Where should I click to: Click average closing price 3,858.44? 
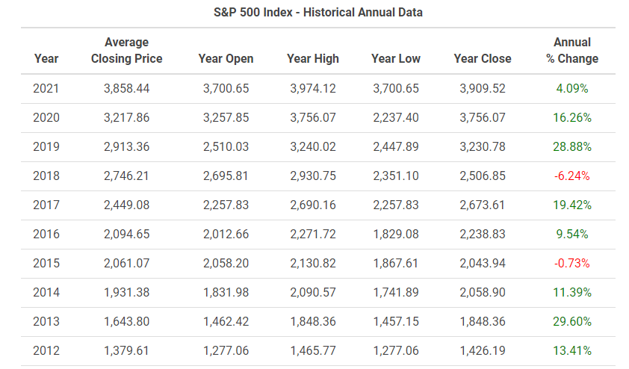pos(126,88)
